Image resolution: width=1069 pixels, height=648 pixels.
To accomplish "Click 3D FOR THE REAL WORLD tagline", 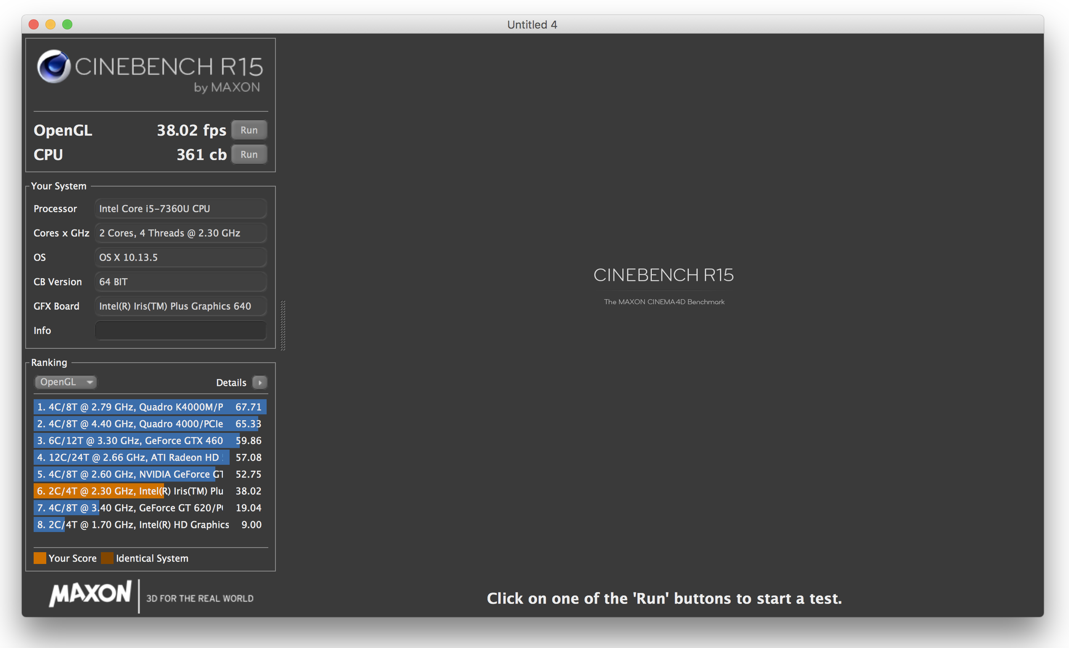I will pos(200,598).
